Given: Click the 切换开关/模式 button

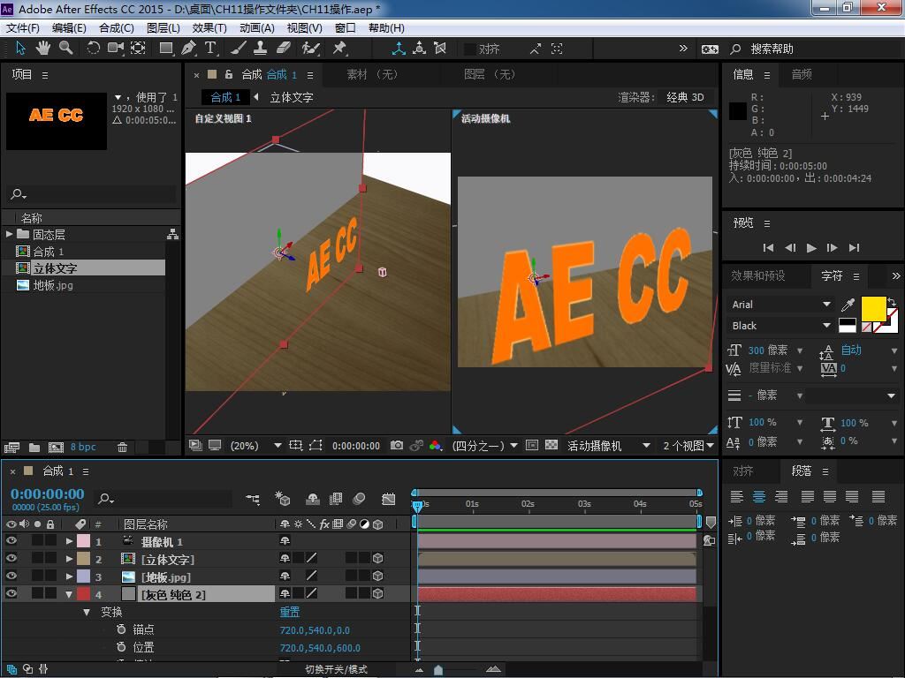Looking at the screenshot, I should click(336, 669).
